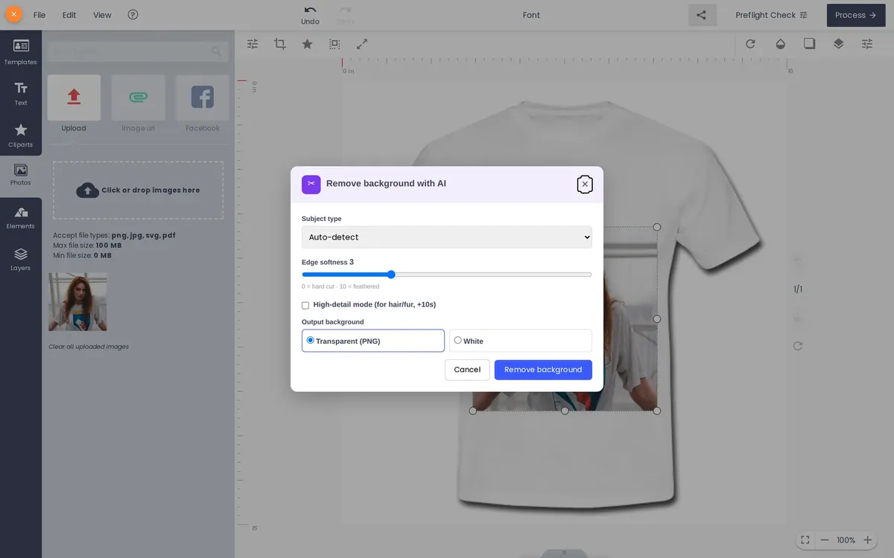The width and height of the screenshot is (894, 558).
Task: Select the Facebook import tile
Action: tap(203, 97)
